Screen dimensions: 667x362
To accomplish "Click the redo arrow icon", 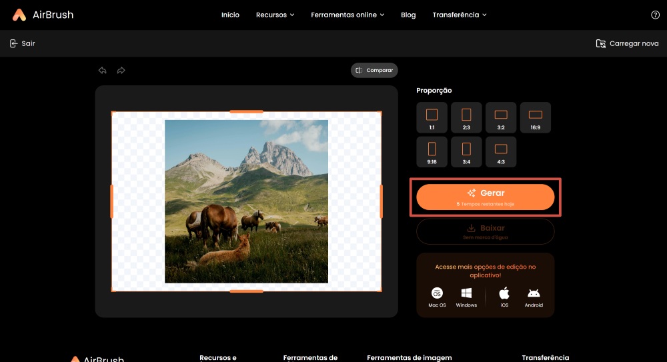I will click(x=121, y=70).
